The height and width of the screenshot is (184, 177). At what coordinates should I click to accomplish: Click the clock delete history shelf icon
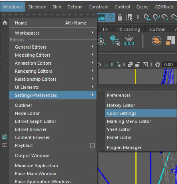pyautogui.click(x=115, y=41)
